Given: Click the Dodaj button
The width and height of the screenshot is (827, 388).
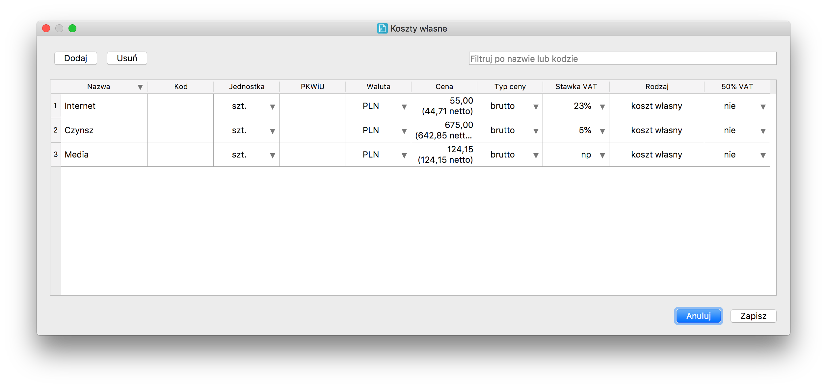Looking at the screenshot, I should (75, 58).
